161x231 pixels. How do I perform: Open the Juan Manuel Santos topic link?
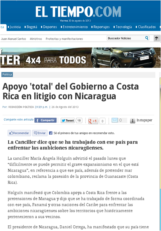[x=14, y=39]
